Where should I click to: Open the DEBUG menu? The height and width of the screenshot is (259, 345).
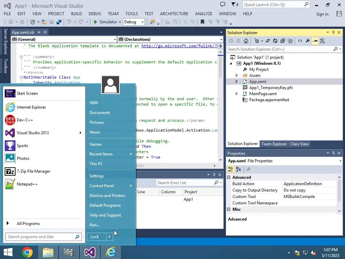pos(95,13)
